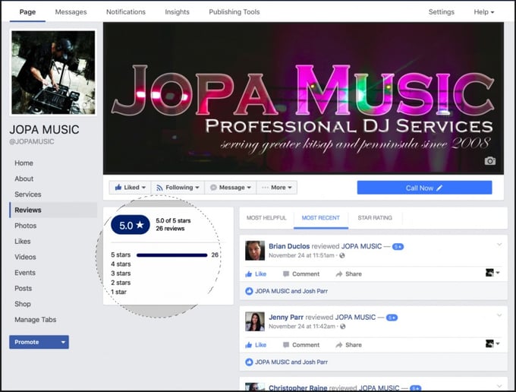This screenshot has height=392, width=516.
Task: Click the @JOPAMUSIC username
Action: (32, 141)
